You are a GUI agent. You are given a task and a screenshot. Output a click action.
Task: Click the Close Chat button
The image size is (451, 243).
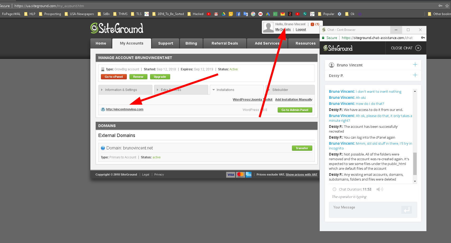[406, 48]
